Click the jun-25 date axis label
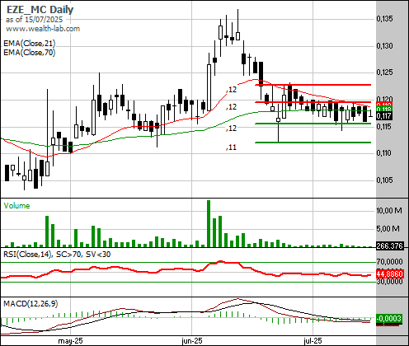Viewport: 409px width, 346px height. click(192, 341)
